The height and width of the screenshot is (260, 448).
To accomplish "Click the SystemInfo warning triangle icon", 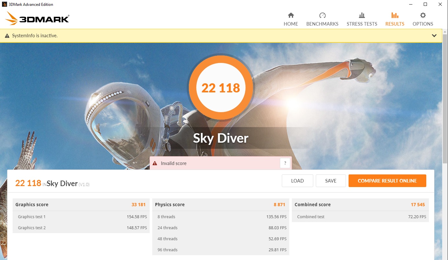I will 7,36.
